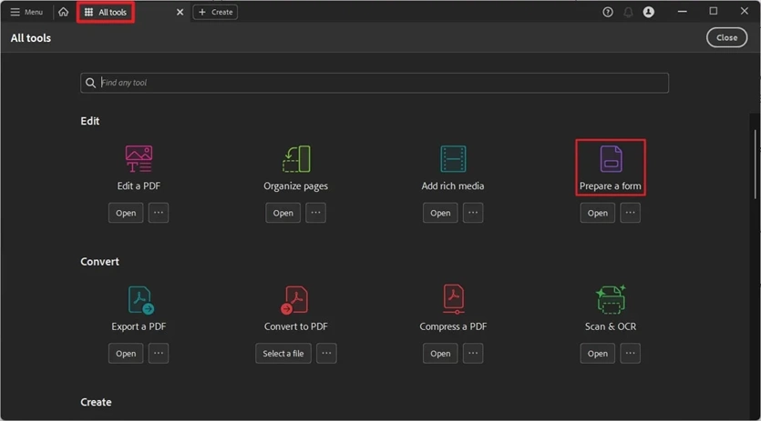Viewport: 761px width, 421px height.
Task: Minimize the Acrobat window
Action: click(683, 11)
